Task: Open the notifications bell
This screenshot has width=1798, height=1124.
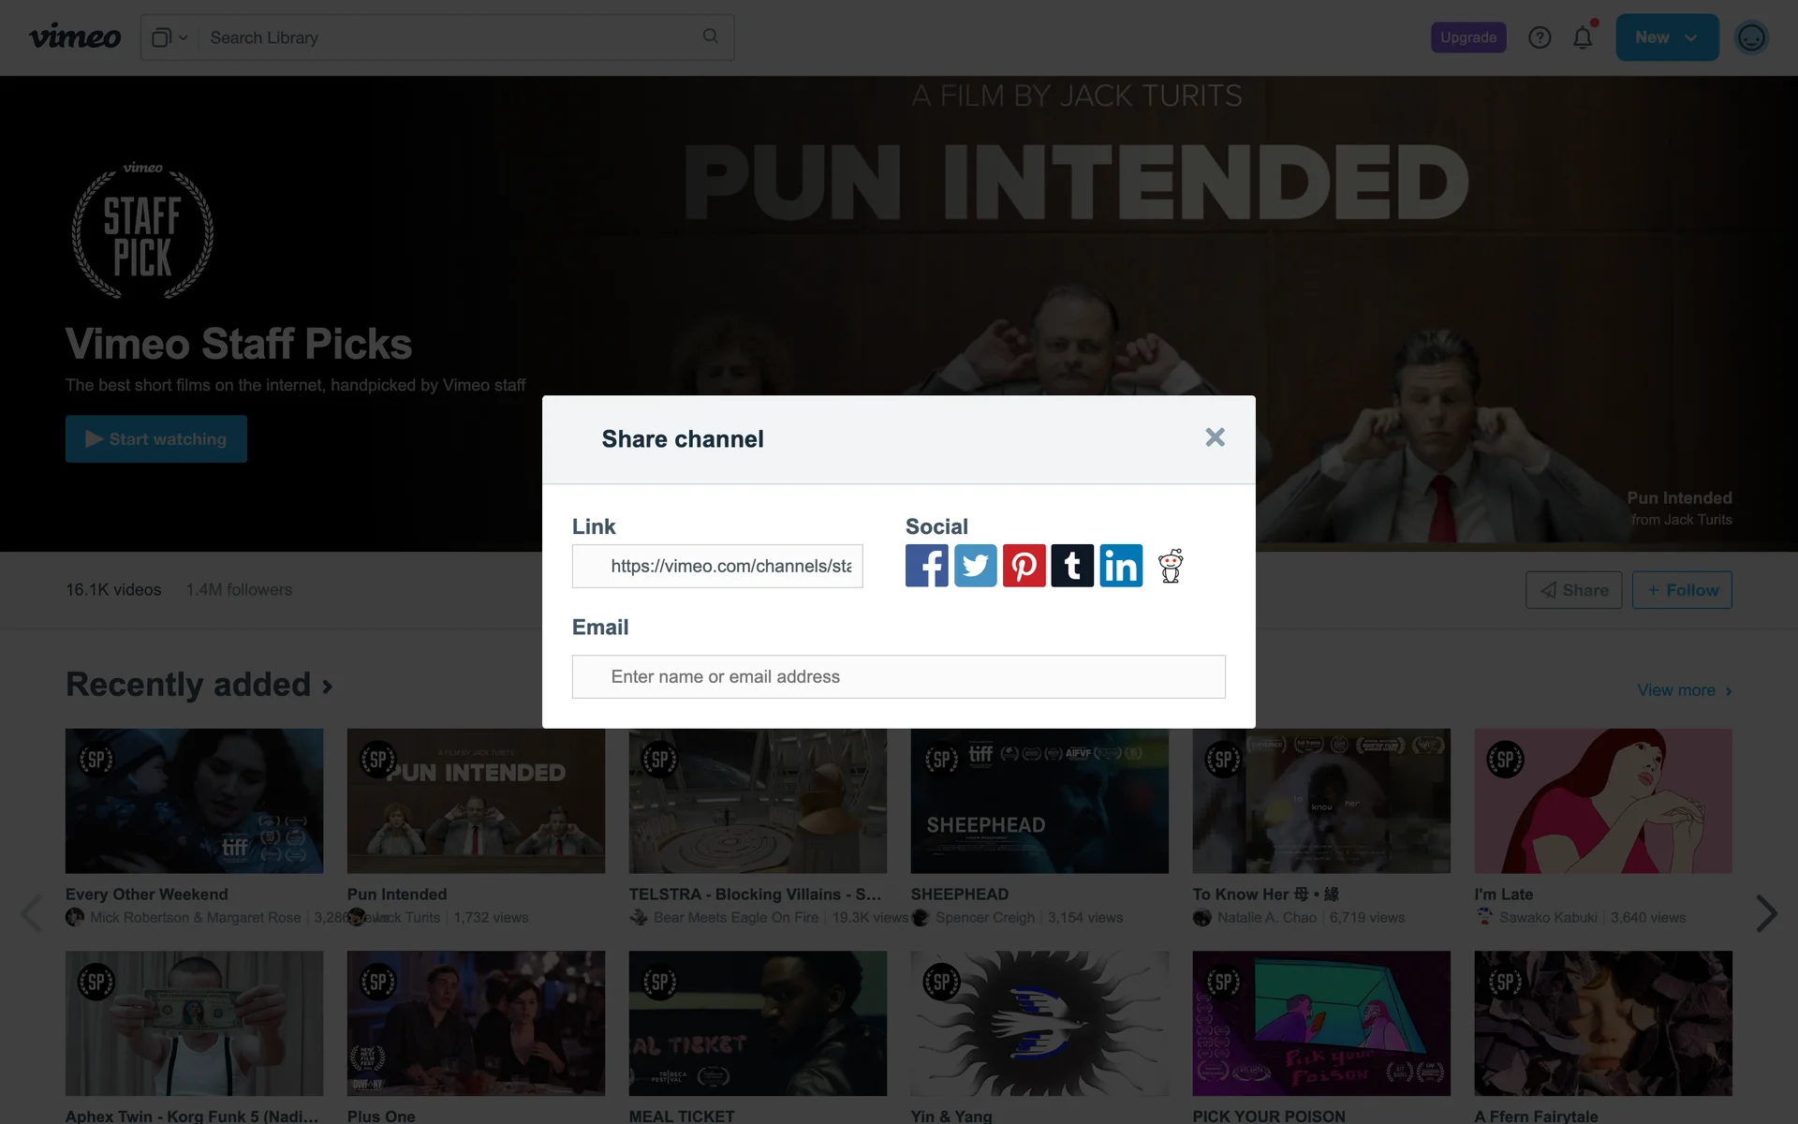Action: click(1583, 37)
